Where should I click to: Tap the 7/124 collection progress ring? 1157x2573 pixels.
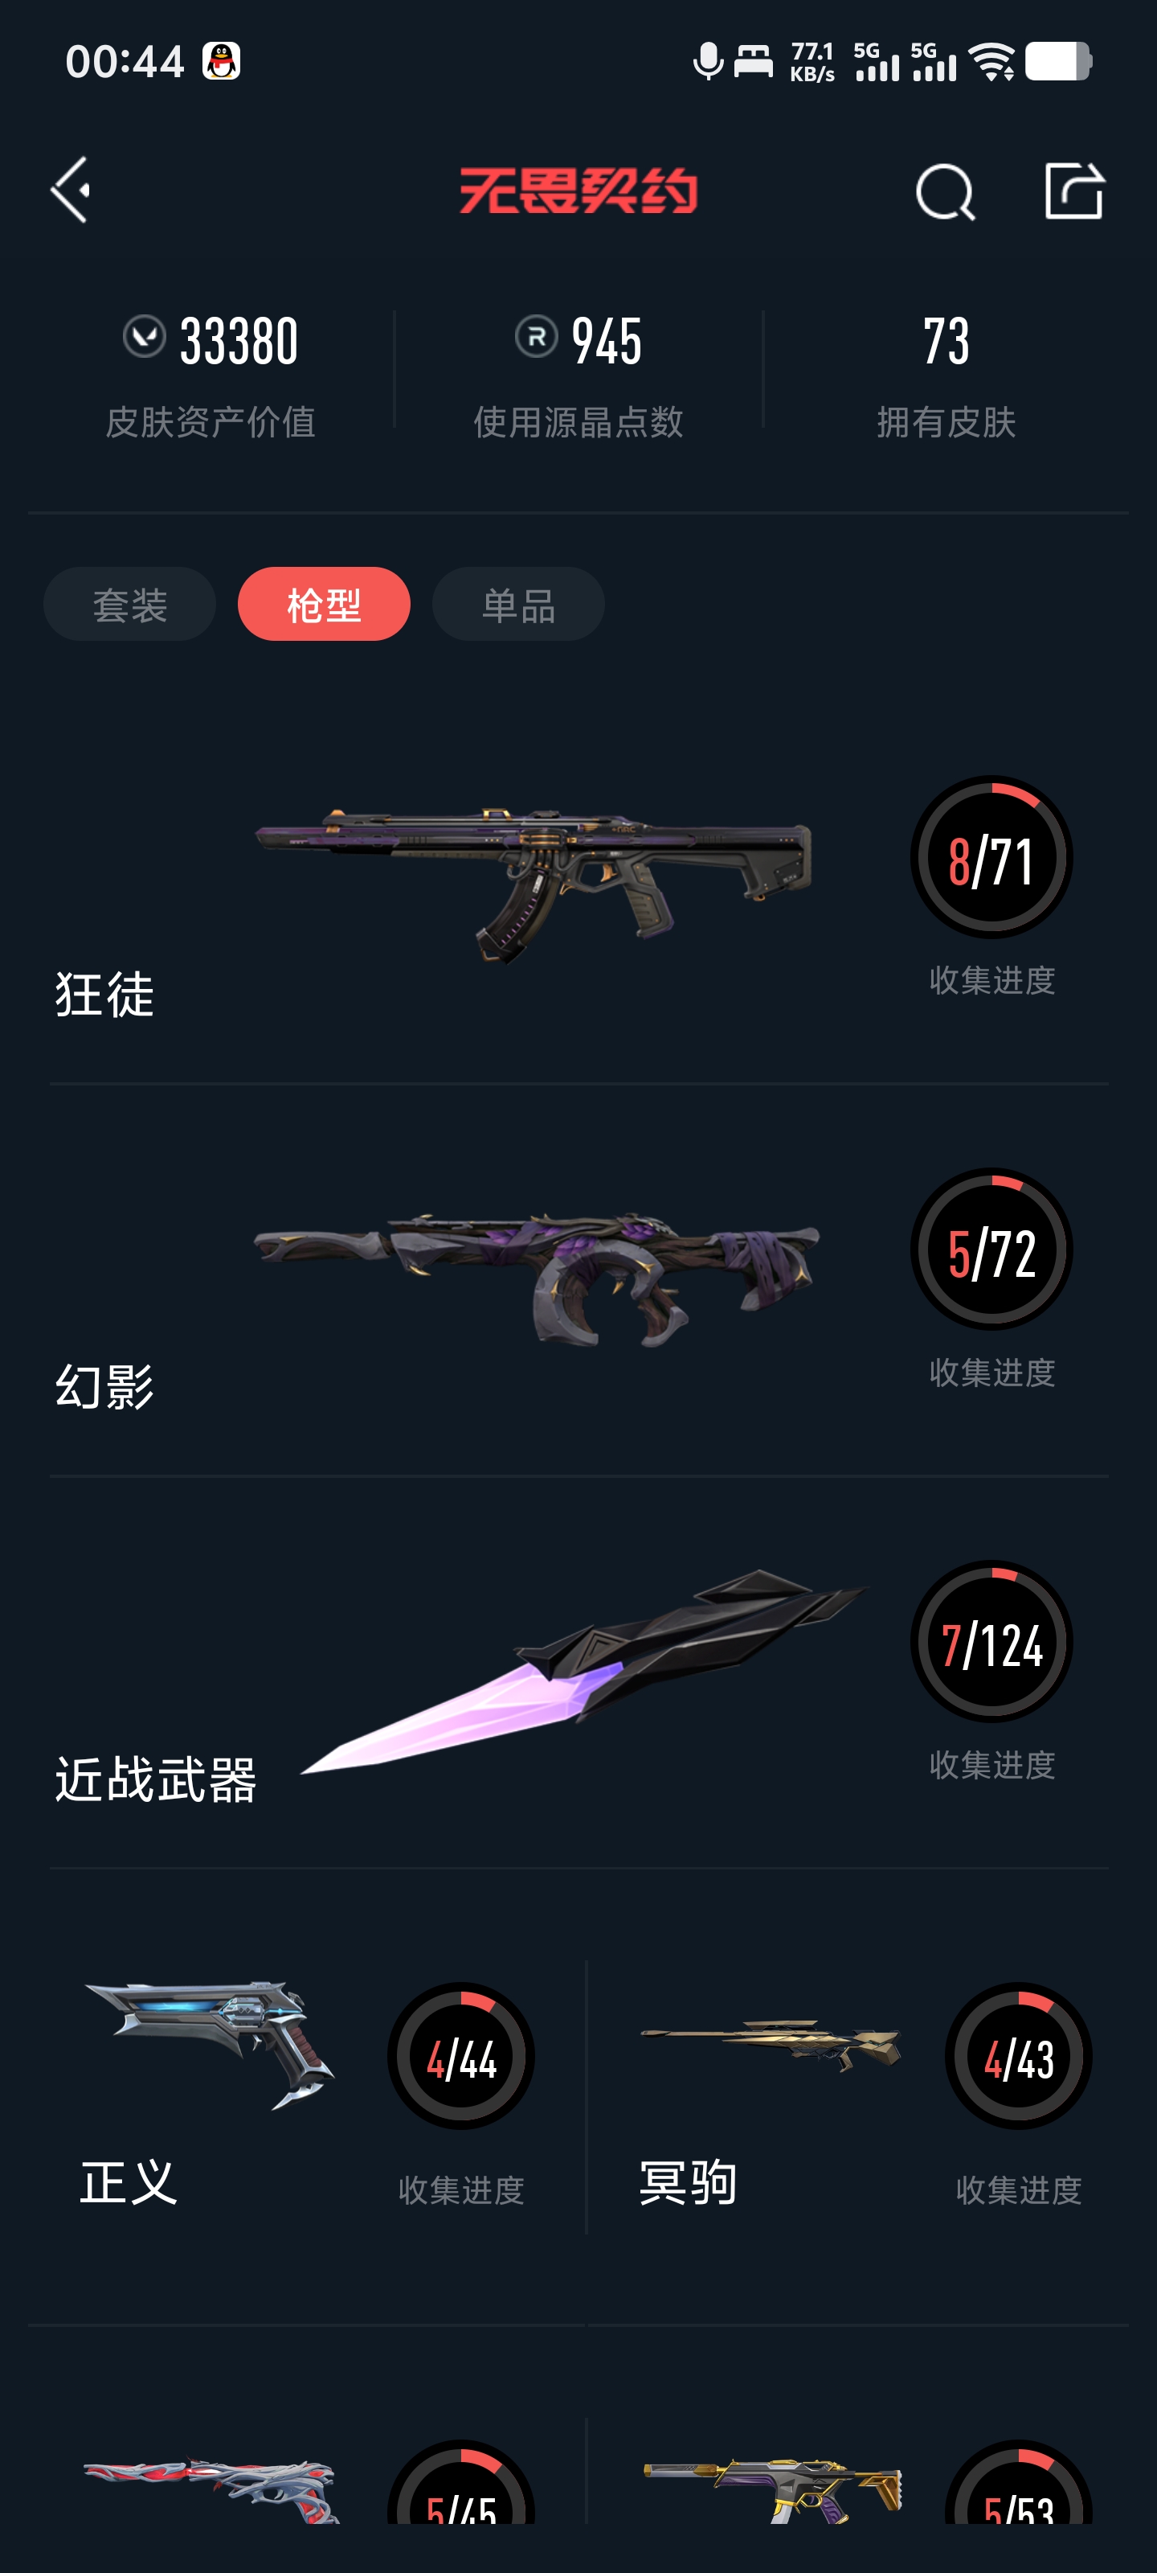click(991, 1642)
